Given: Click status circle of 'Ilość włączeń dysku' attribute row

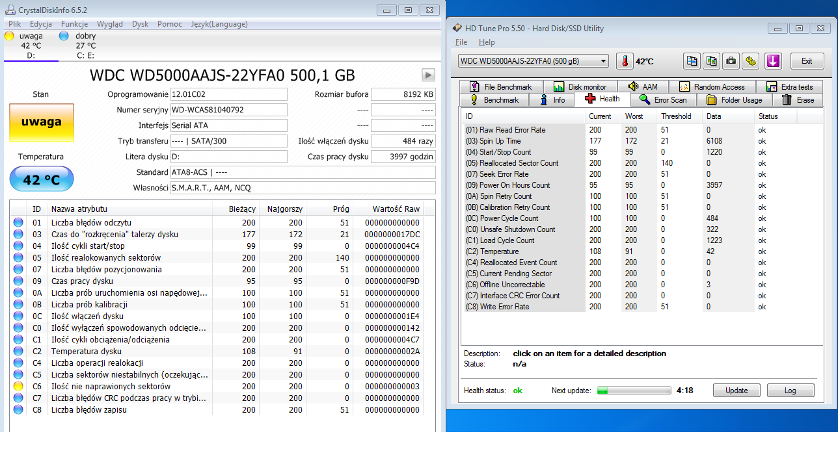Looking at the screenshot, I should click(18, 316).
